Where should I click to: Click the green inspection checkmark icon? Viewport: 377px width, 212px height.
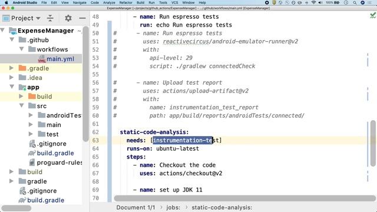373,16
